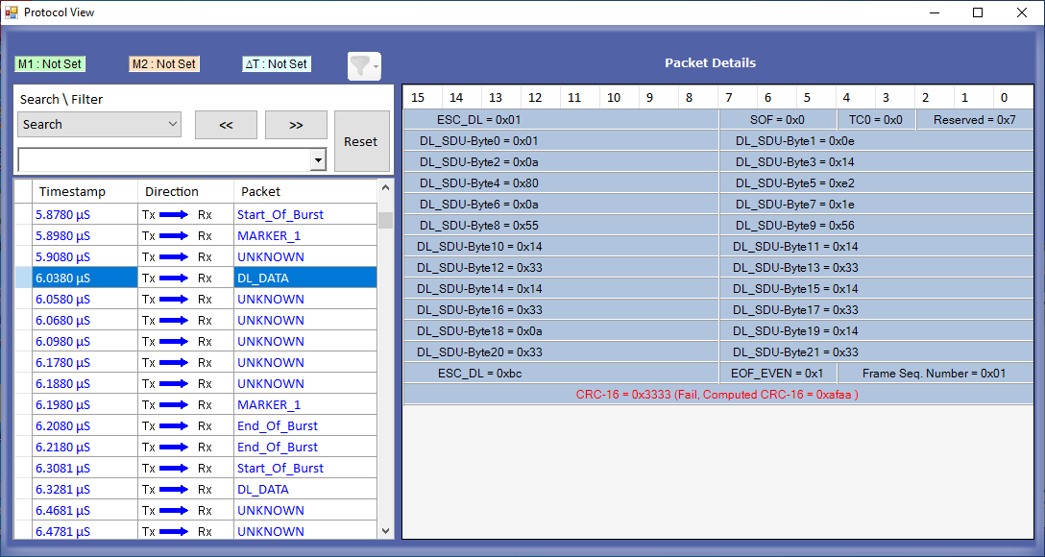Open the funnel filter icon menu

363,65
